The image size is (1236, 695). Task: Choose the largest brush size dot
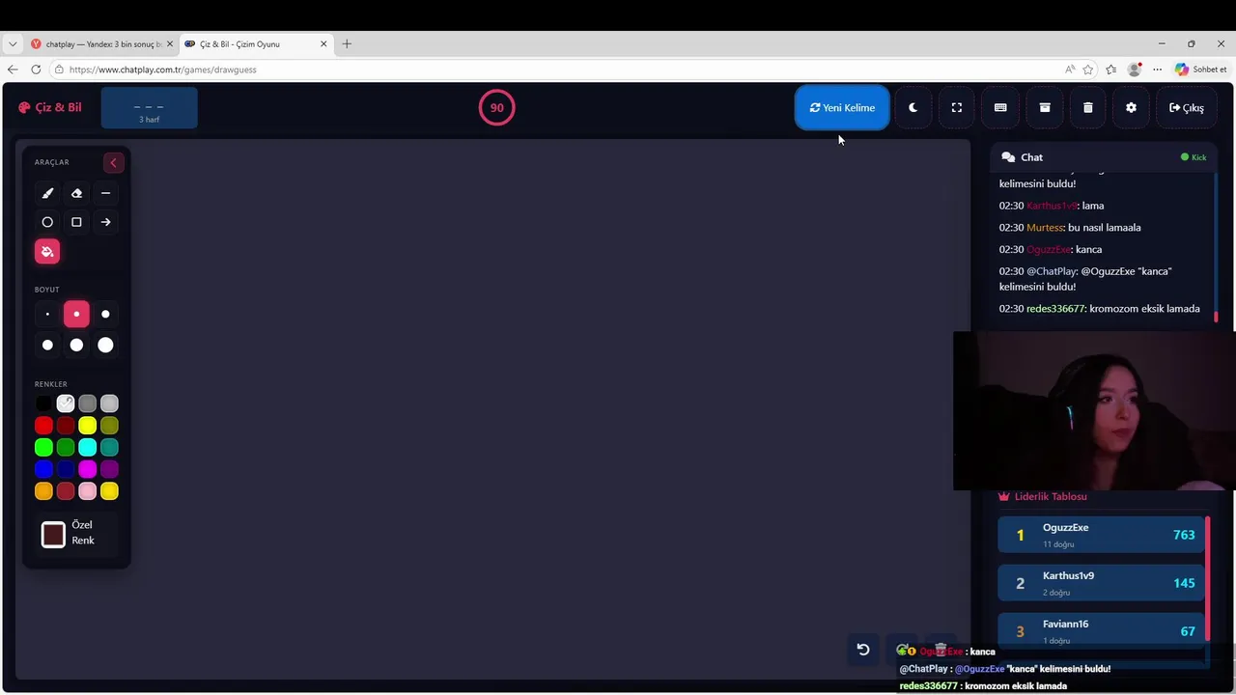coord(105,345)
